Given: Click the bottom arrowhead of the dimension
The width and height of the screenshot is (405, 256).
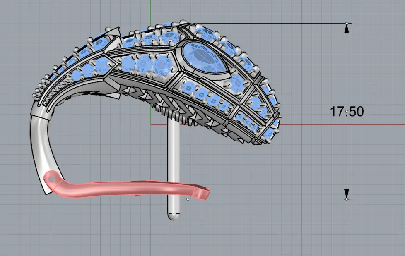Looking at the screenshot, I should (x=347, y=194).
